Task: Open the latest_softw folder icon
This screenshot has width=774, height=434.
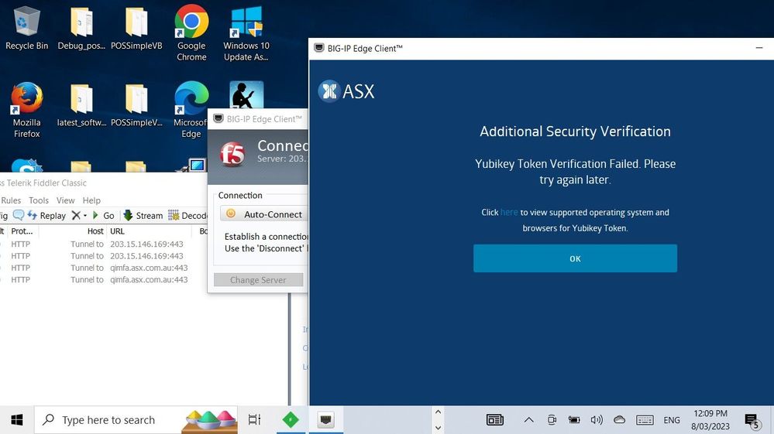Action: (81, 105)
